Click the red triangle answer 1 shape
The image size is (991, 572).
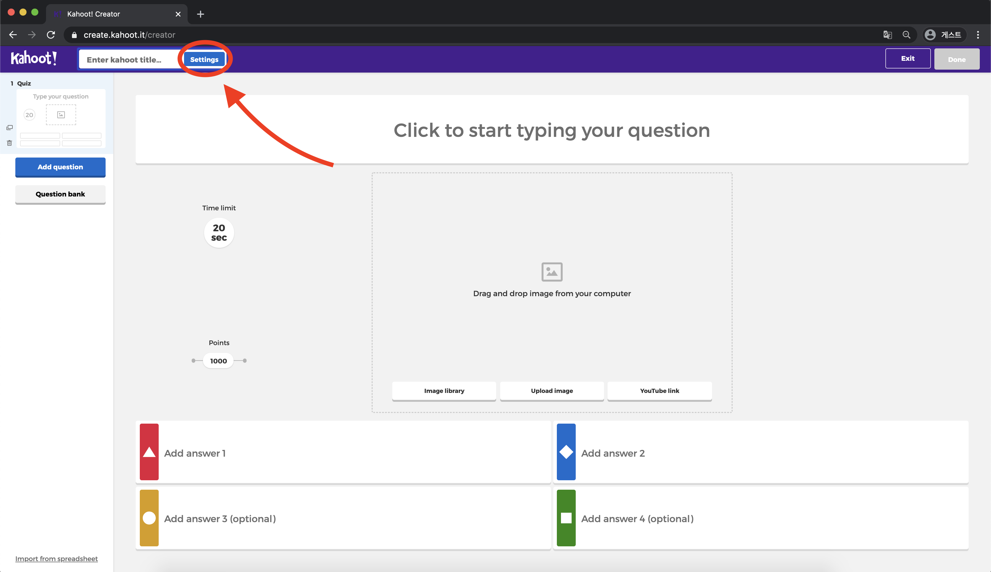[149, 452]
